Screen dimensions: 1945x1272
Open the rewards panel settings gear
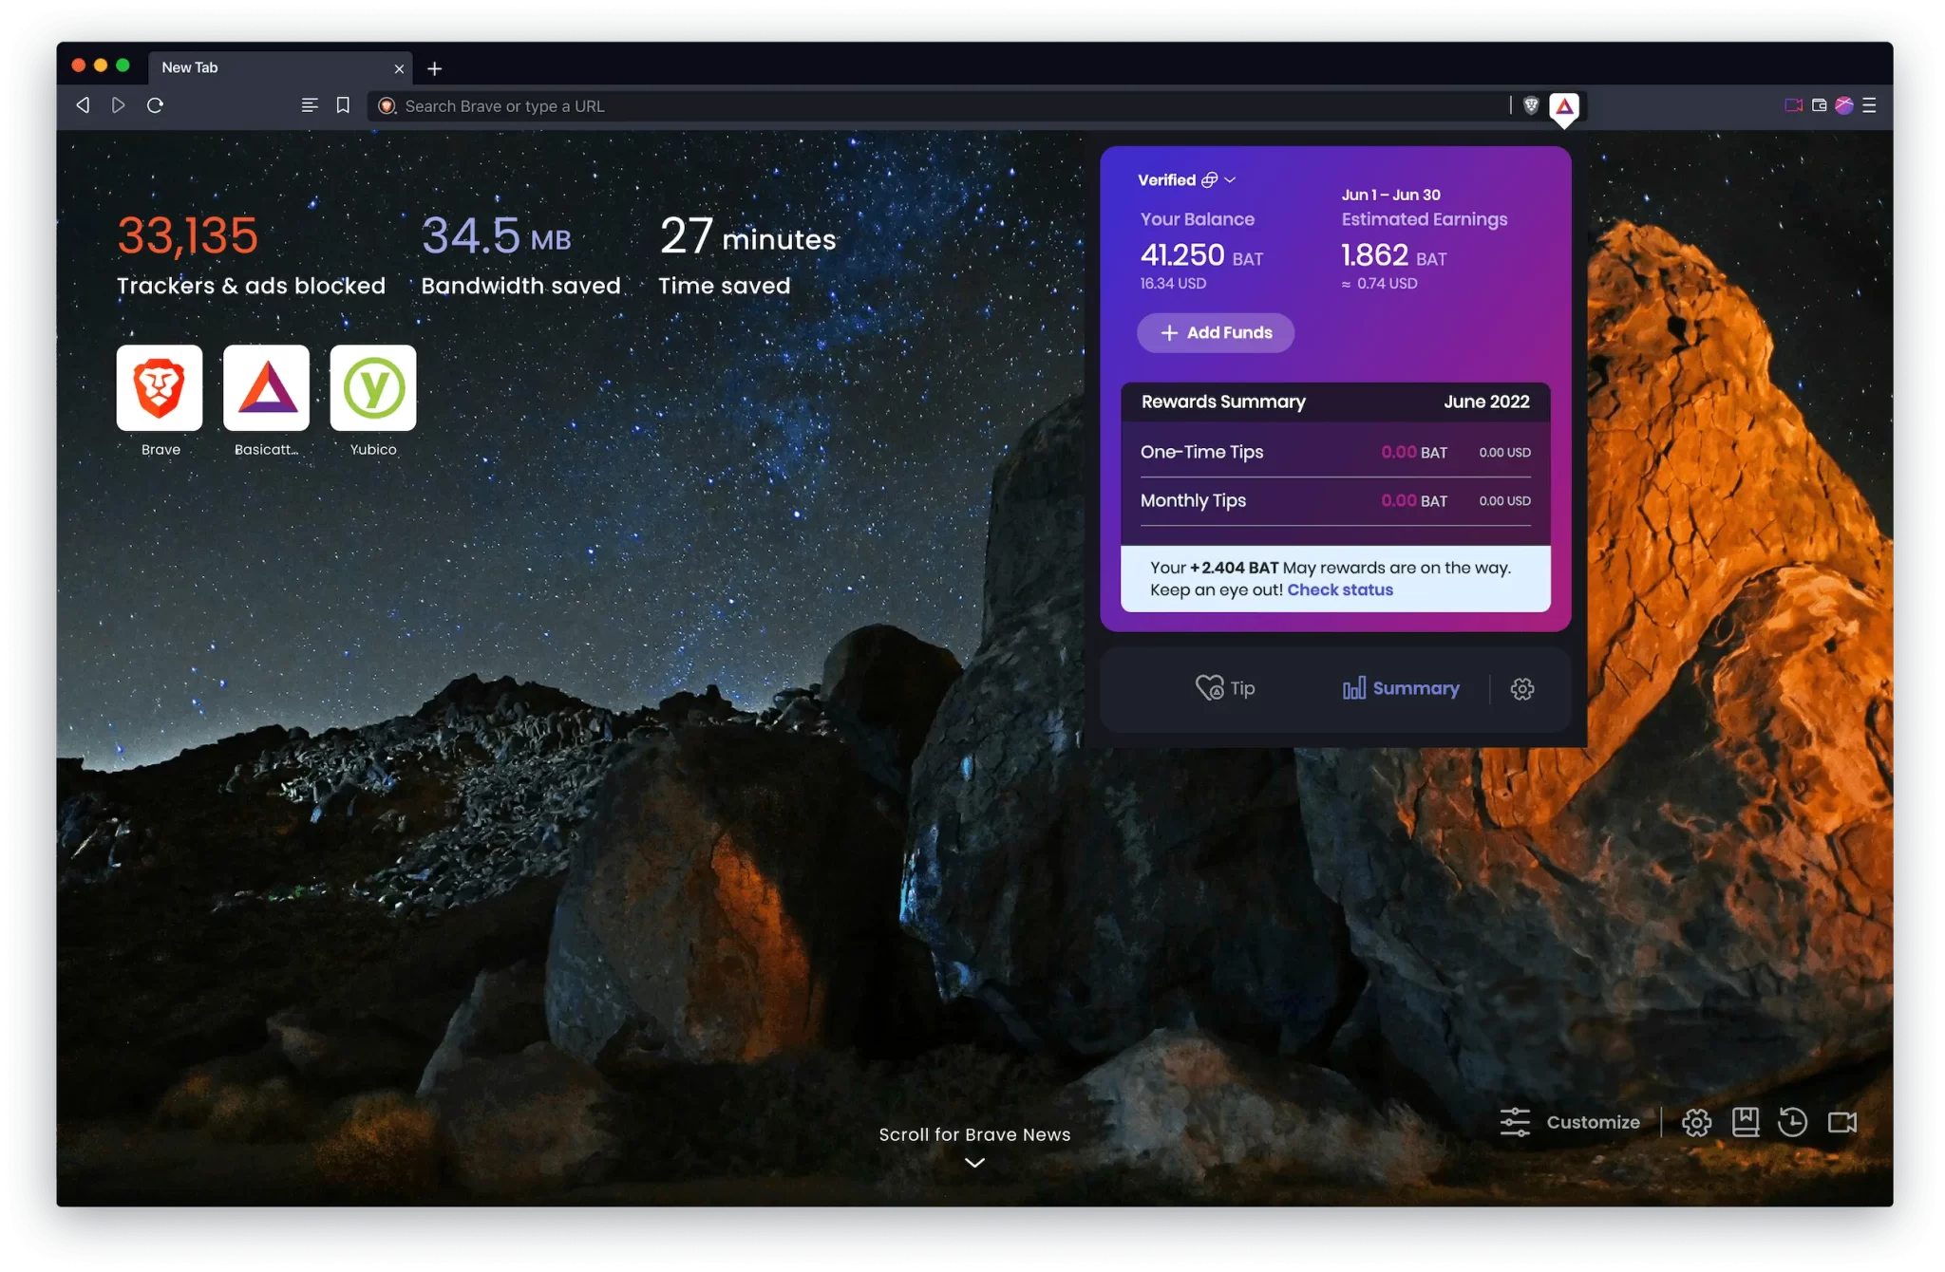pyautogui.click(x=1522, y=689)
